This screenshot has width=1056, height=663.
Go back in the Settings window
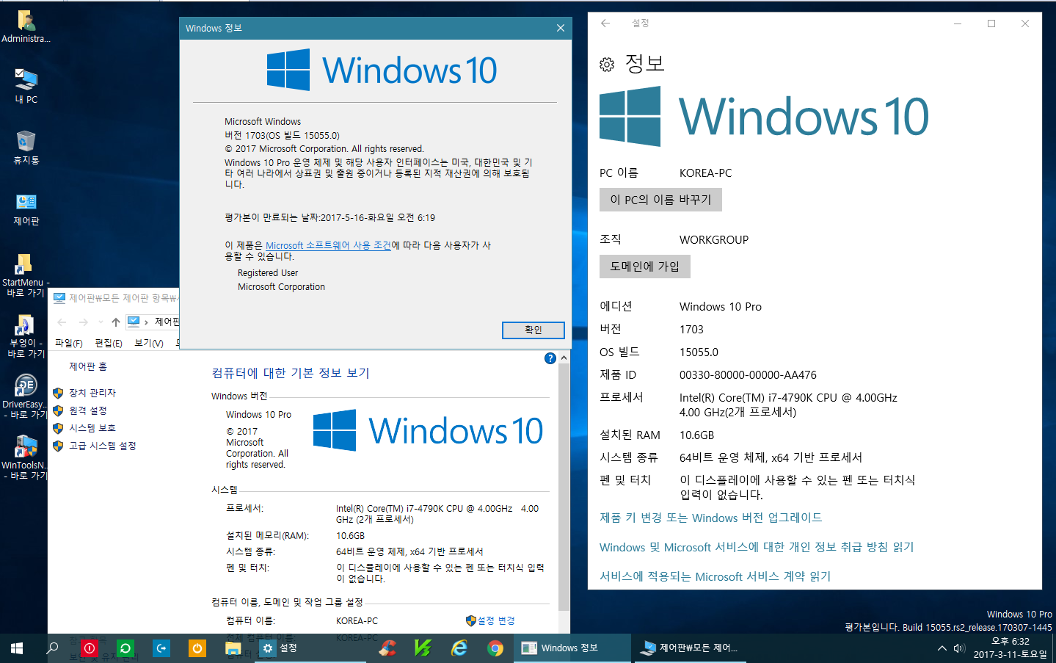tap(605, 23)
